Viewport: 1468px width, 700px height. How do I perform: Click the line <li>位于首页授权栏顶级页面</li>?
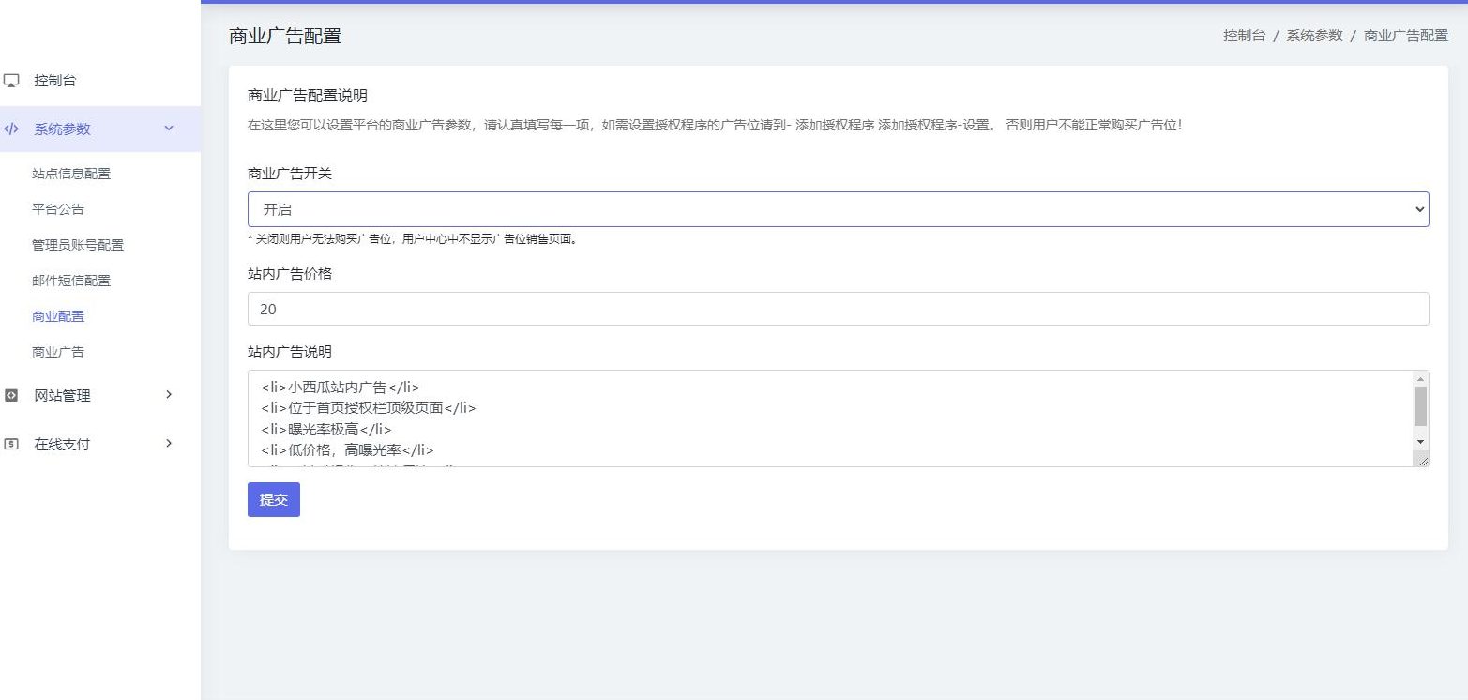tap(369, 408)
